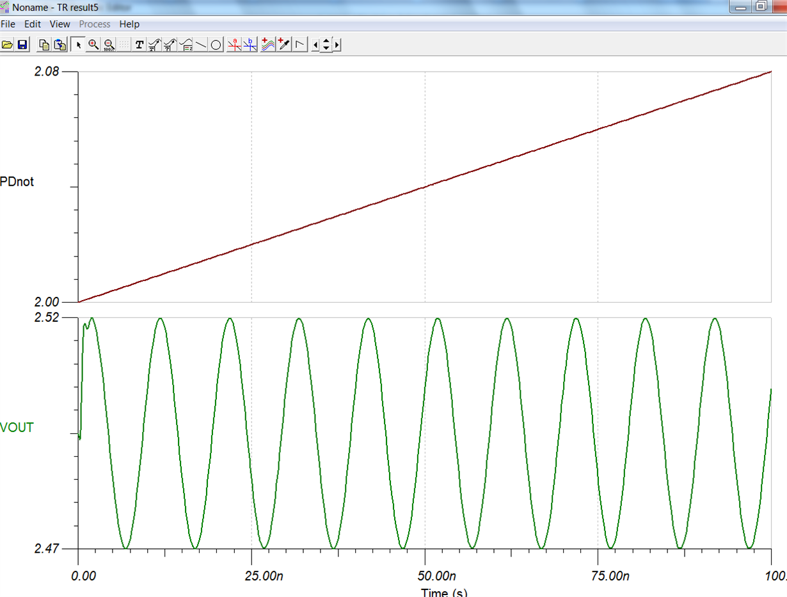The height and width of the screenshot is (597, 787).
Task: Click the first curve annotation icon
Action: [x=155, y=45]
